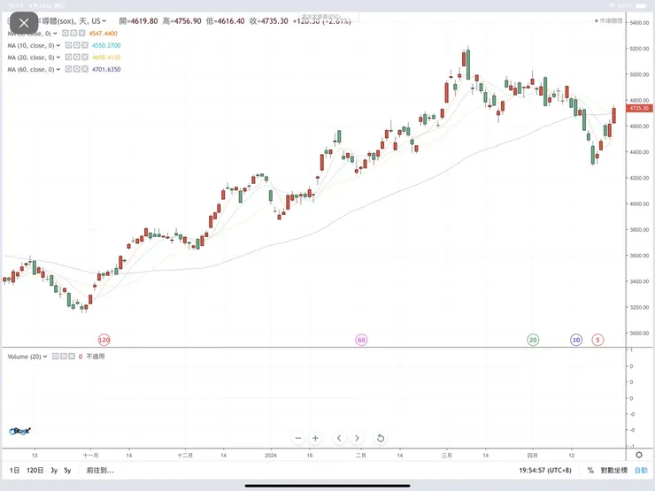The height and width of the screenshot is (491, 655).
Task: Select the 5 period marker circle
Action: pyautogui.click(x=597, y=340)
